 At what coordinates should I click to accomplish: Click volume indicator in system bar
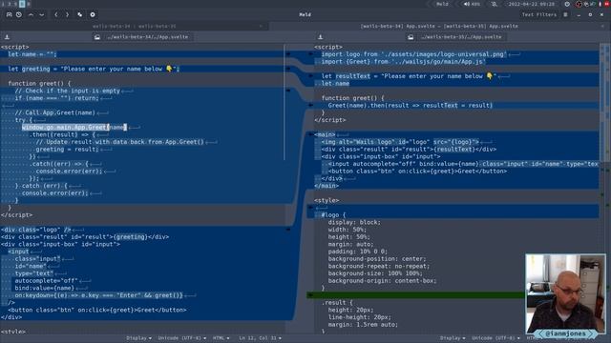click(472, 4)
